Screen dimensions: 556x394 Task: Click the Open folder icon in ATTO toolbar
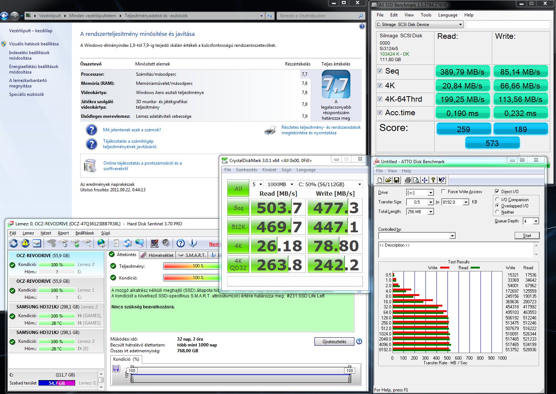(x=388, y=180)
